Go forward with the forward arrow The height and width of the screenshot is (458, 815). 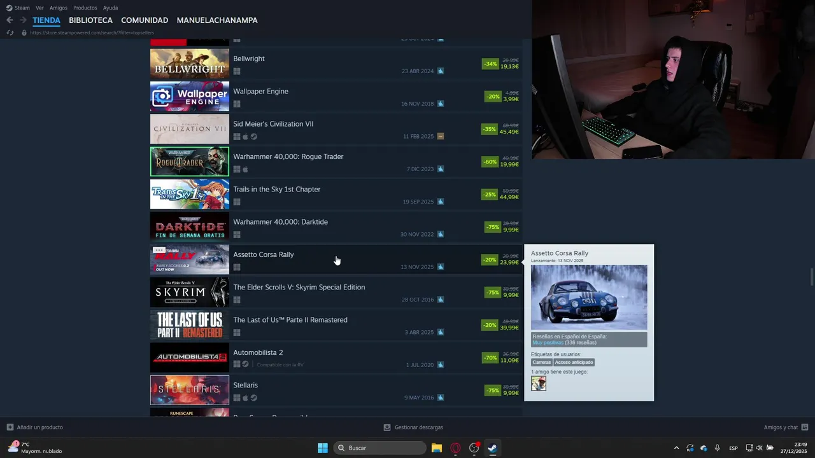[x=23, y=20]
